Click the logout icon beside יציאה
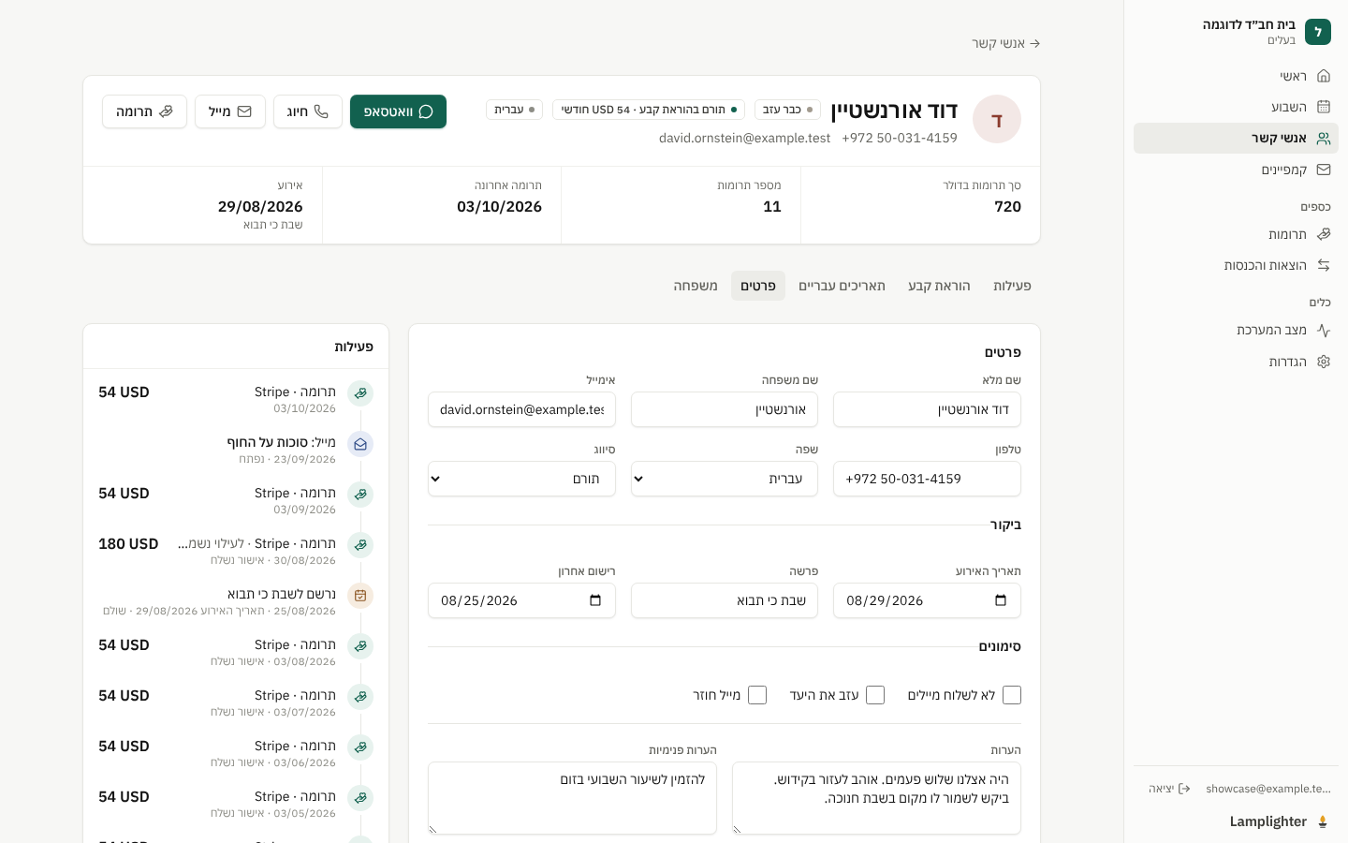This screenshot has width=1348, height=843. coord(1184,789)
